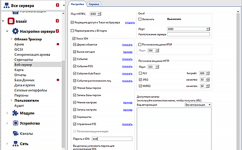Expand the Устройства tree node
Viewport: 242px width, 150px height.
tap(7, 123)
